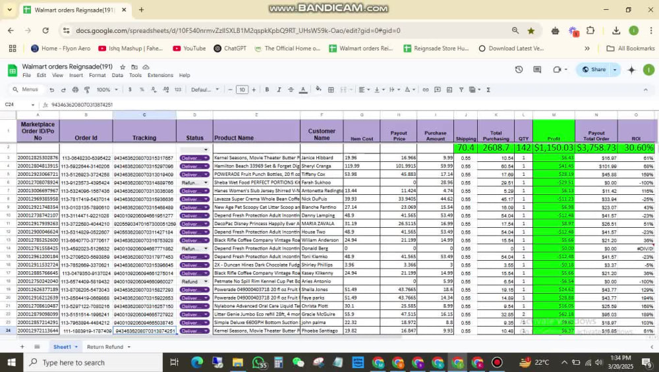
Task: Open Status chip for Phoebe Santiago row
Action: click(x=194, y=331)
